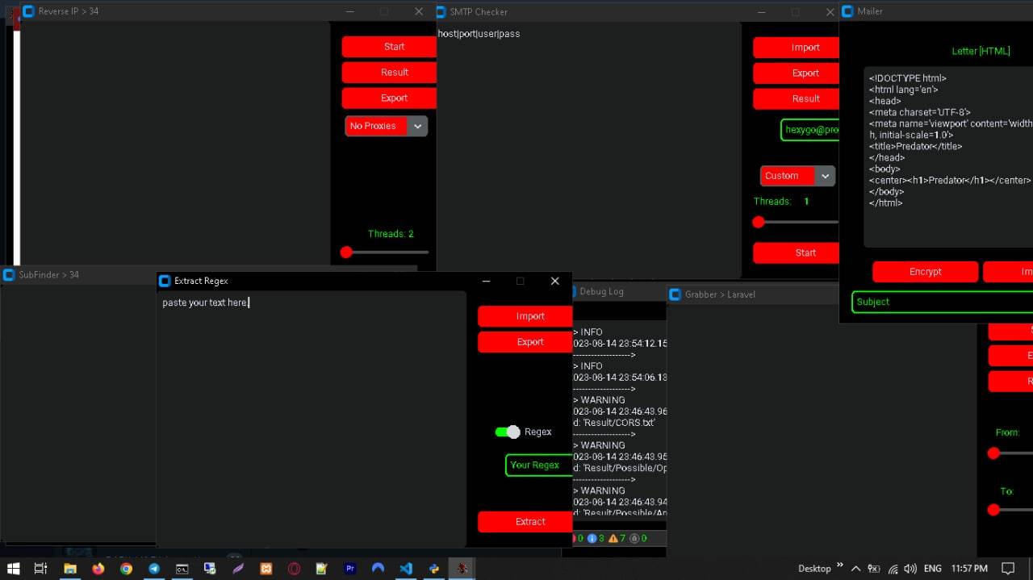Focus the hexygo email field in SMTP Checker
Image resolution: width=1033 pixels, height=580 pixels.
[x=810, y=130]
